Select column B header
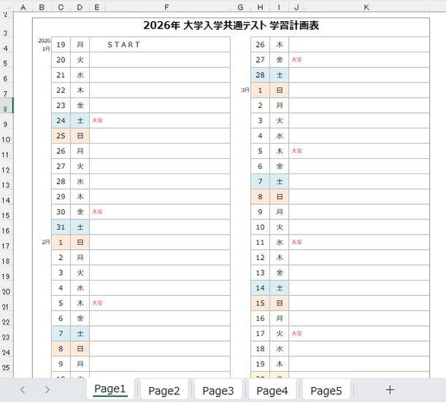Viewport: 446px width, 403px height. point(42,7)
